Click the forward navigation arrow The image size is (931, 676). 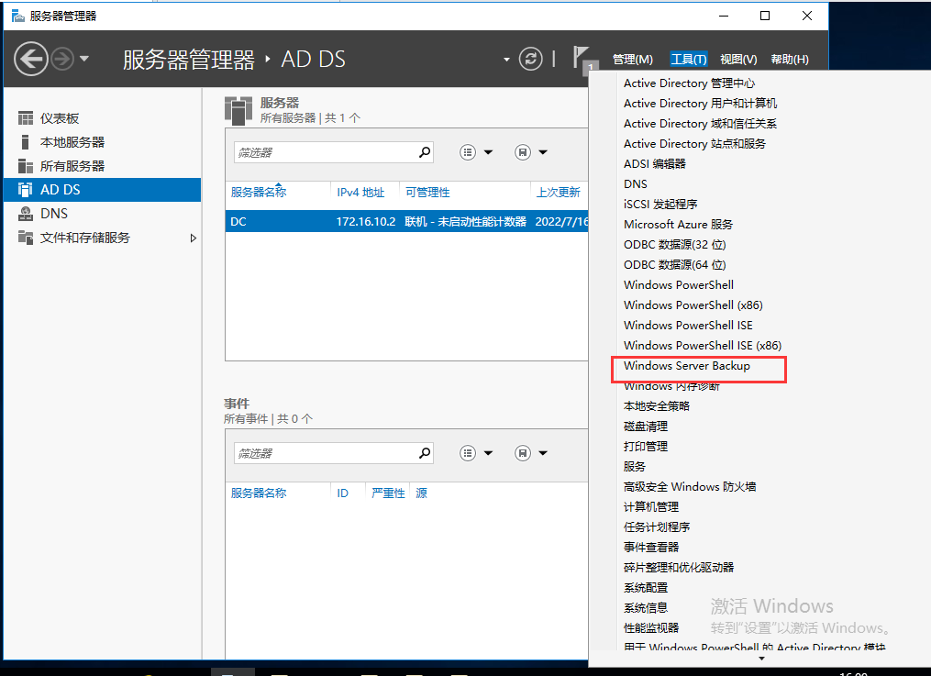[62, 59]
